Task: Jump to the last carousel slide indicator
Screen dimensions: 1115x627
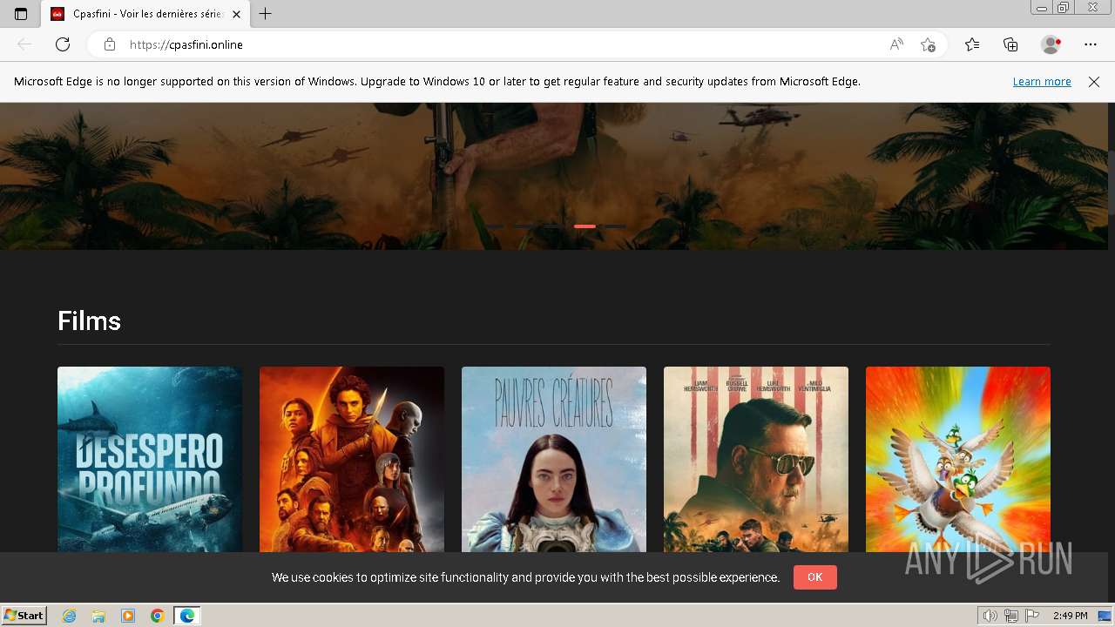Action: click(x=615, y=226)
